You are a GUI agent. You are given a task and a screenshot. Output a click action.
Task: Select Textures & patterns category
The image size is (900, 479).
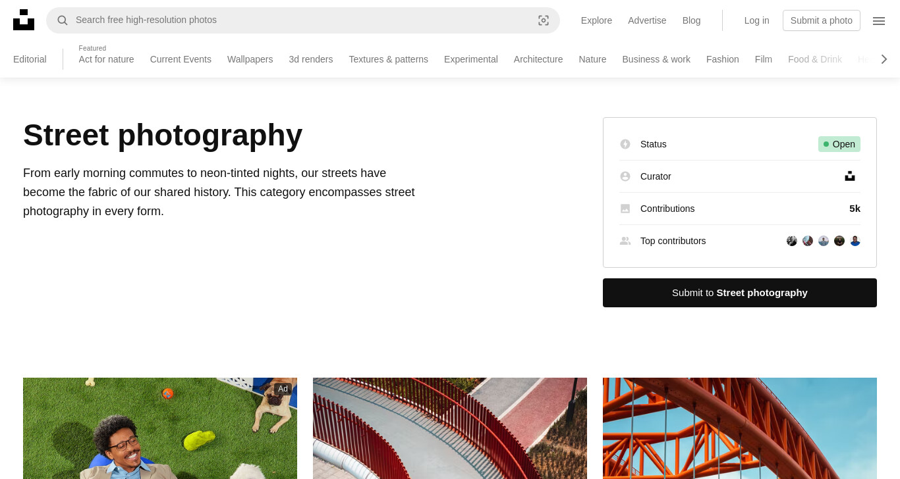coord(389,59)
